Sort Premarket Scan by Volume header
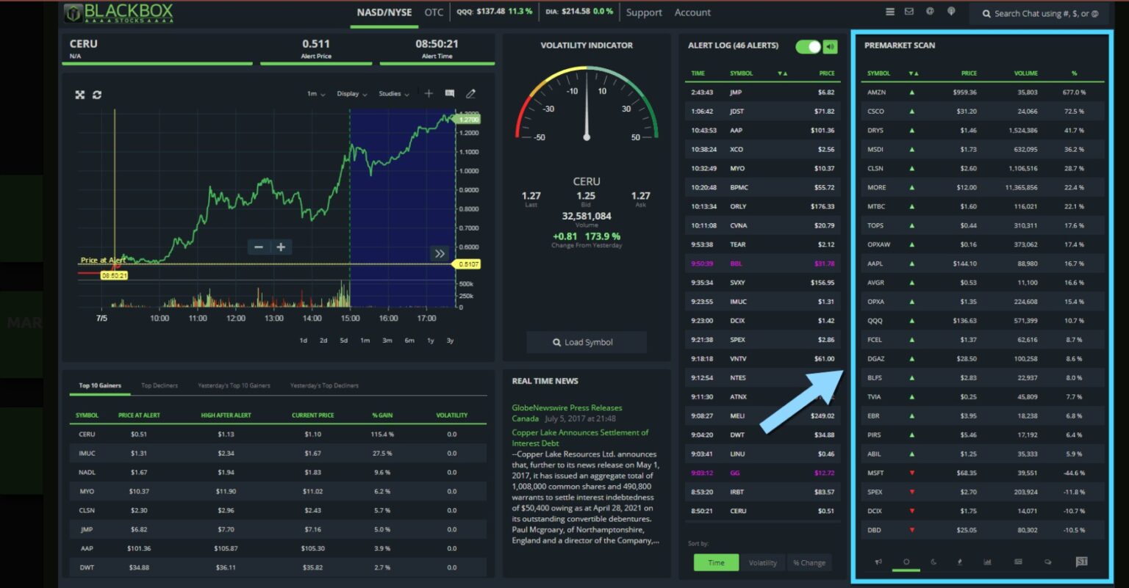This screenshot has height=588, width=1129. pyautogui.click(x=1025, y=73)
